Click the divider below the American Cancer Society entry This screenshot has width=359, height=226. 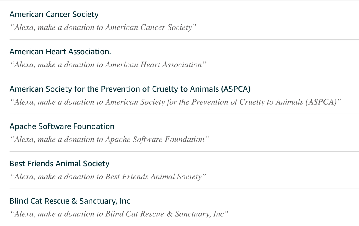point(184,39)
